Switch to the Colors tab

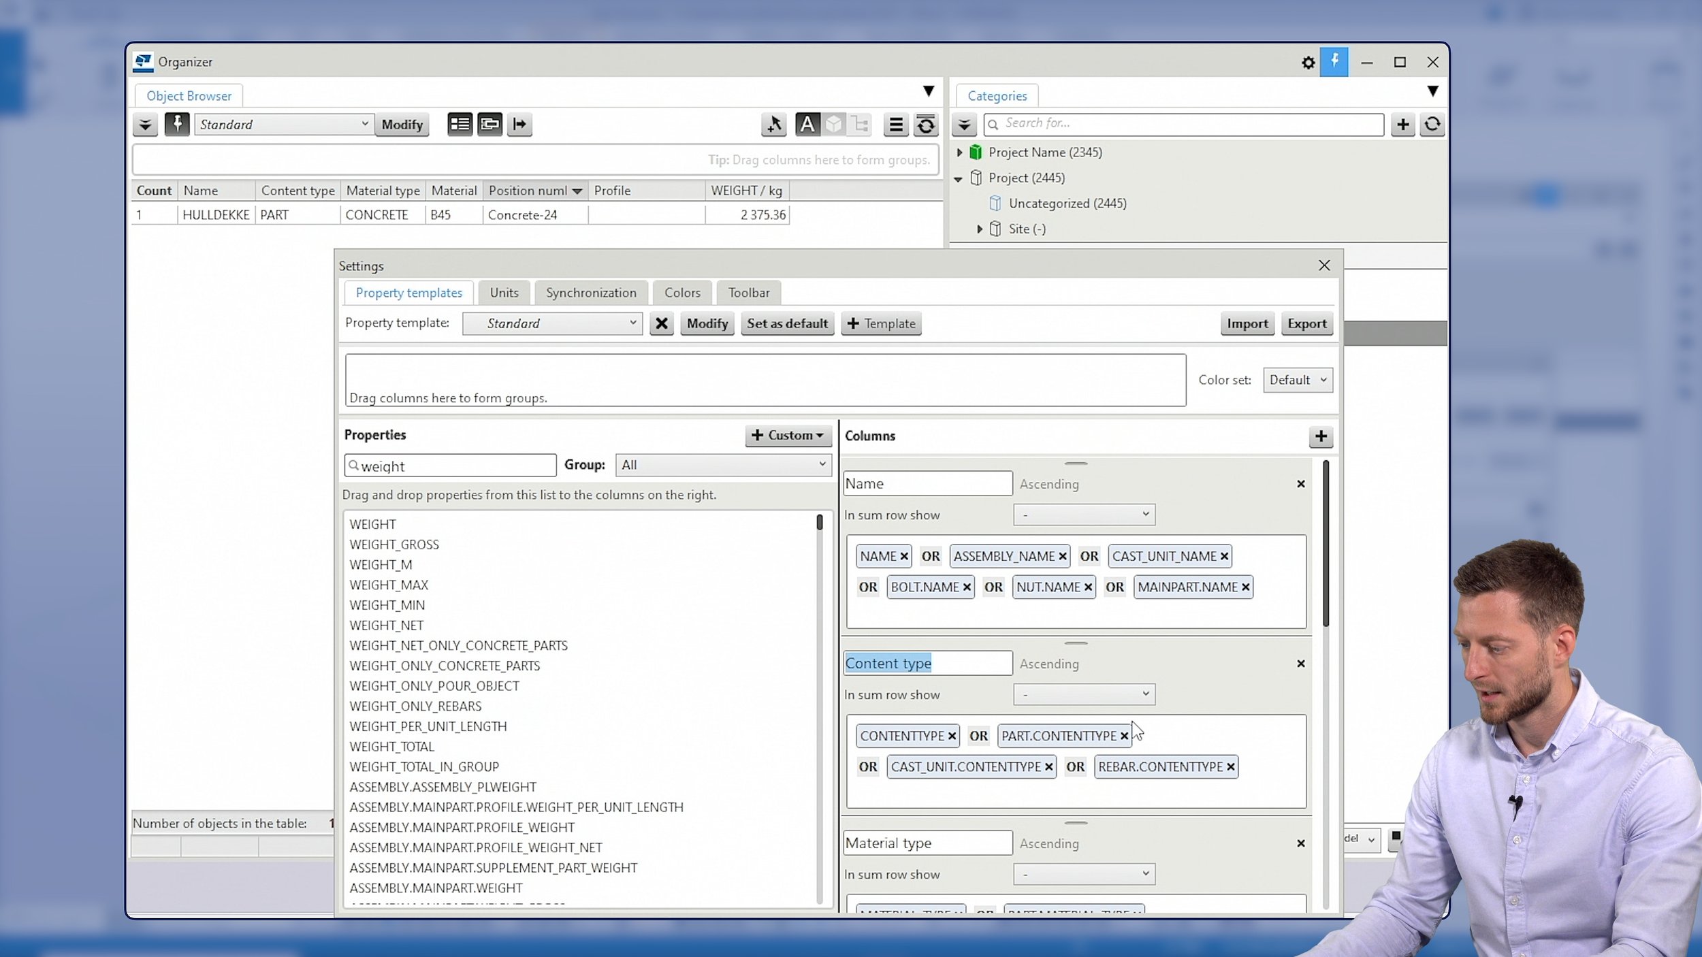click(682, 293)
